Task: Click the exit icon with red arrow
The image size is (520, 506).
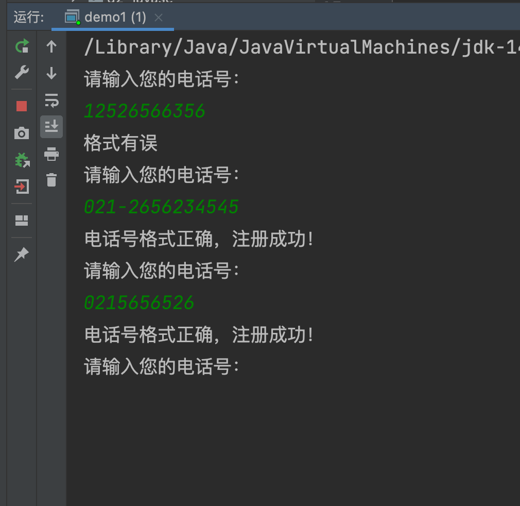Action: coord(22,187)
